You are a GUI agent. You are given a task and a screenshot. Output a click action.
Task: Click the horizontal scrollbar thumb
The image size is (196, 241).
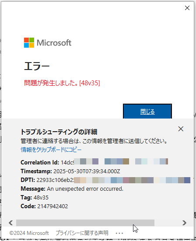coord(85,223)
